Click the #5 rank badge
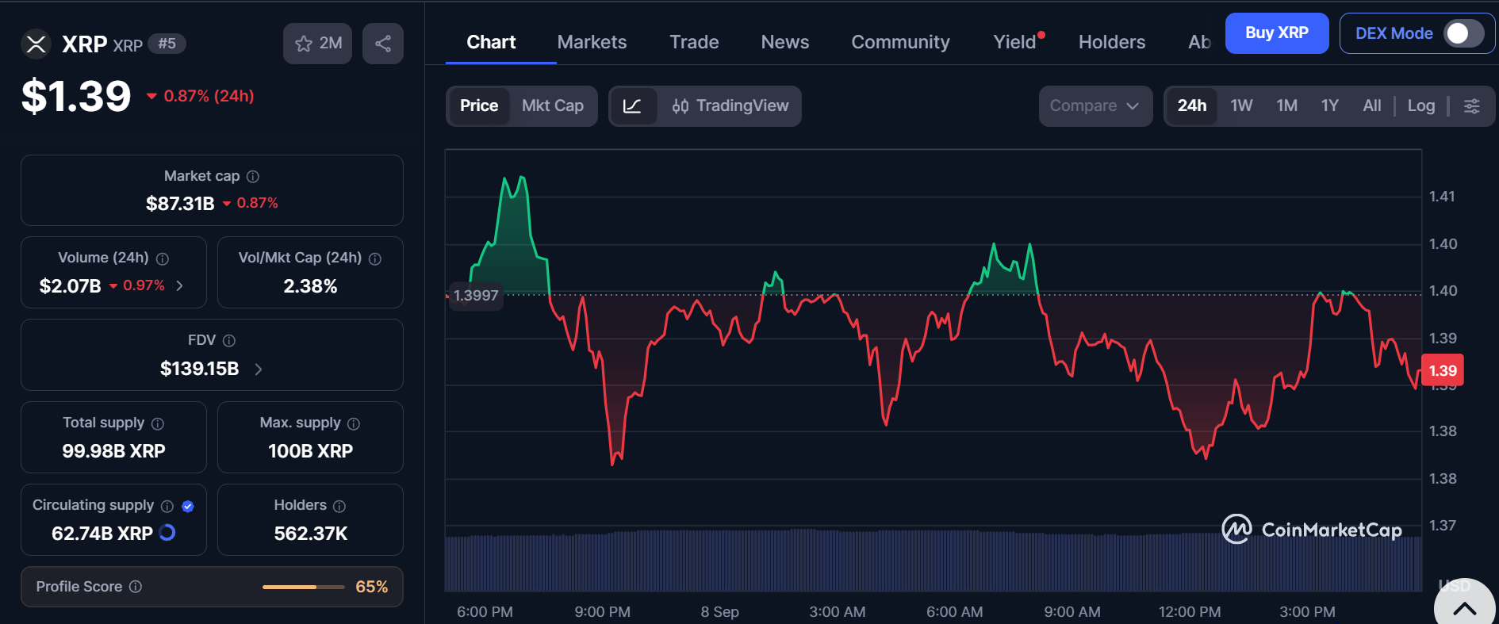The image size is (1499, 624). tap(167, 44)
